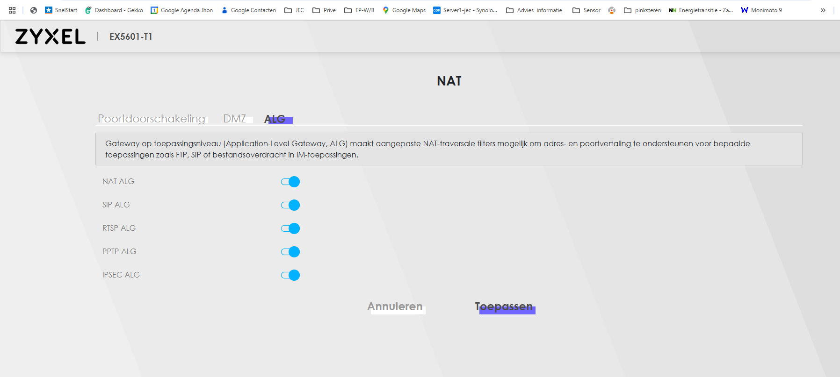Select the ALG tab
Image resolution: width=840 pixels, height=377 pixels.
tap(275, 119)
